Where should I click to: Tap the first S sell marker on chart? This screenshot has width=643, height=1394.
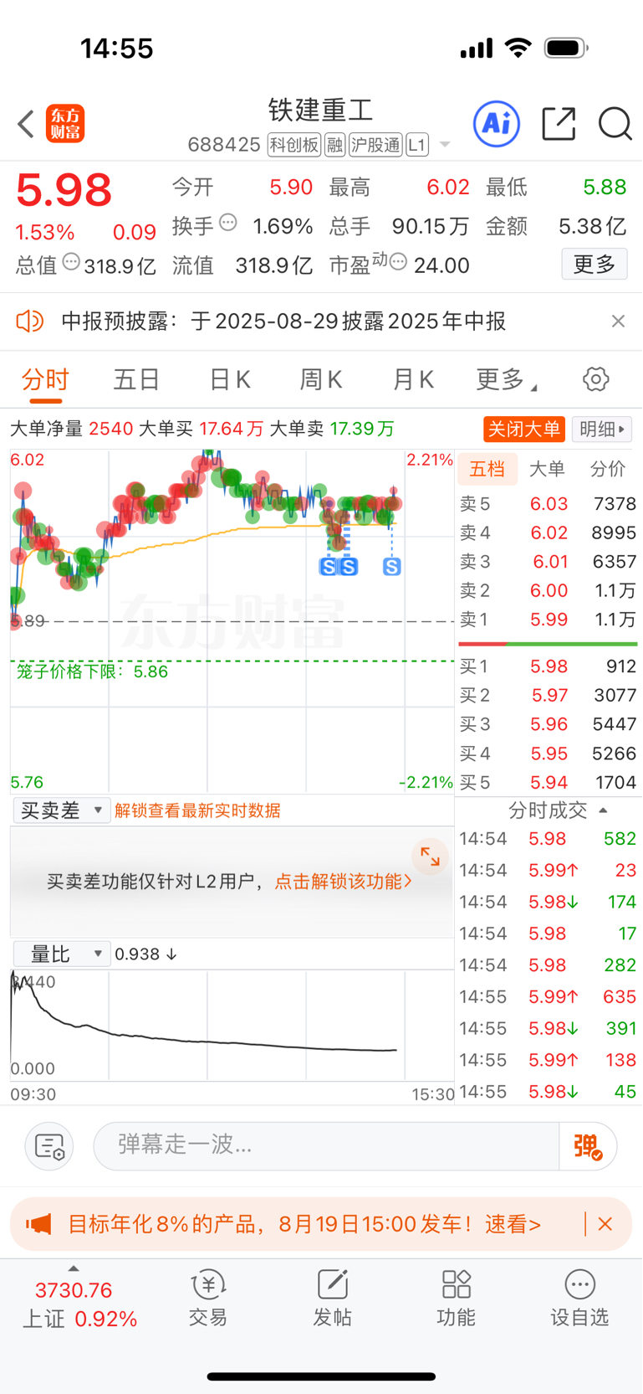[328, 567]
